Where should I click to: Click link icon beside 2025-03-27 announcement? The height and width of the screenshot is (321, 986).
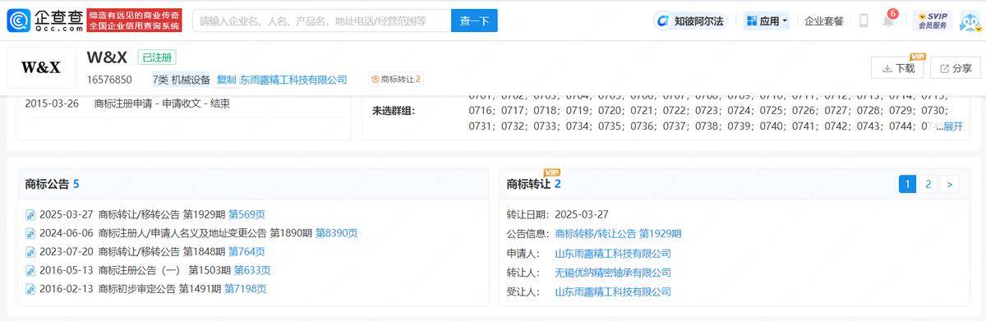[x=30, y=215]
